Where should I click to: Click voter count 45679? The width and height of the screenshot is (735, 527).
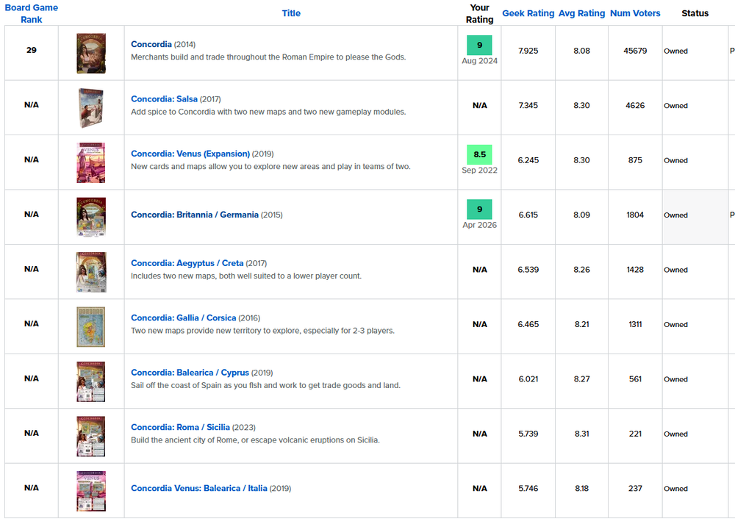tap(635, 51)
